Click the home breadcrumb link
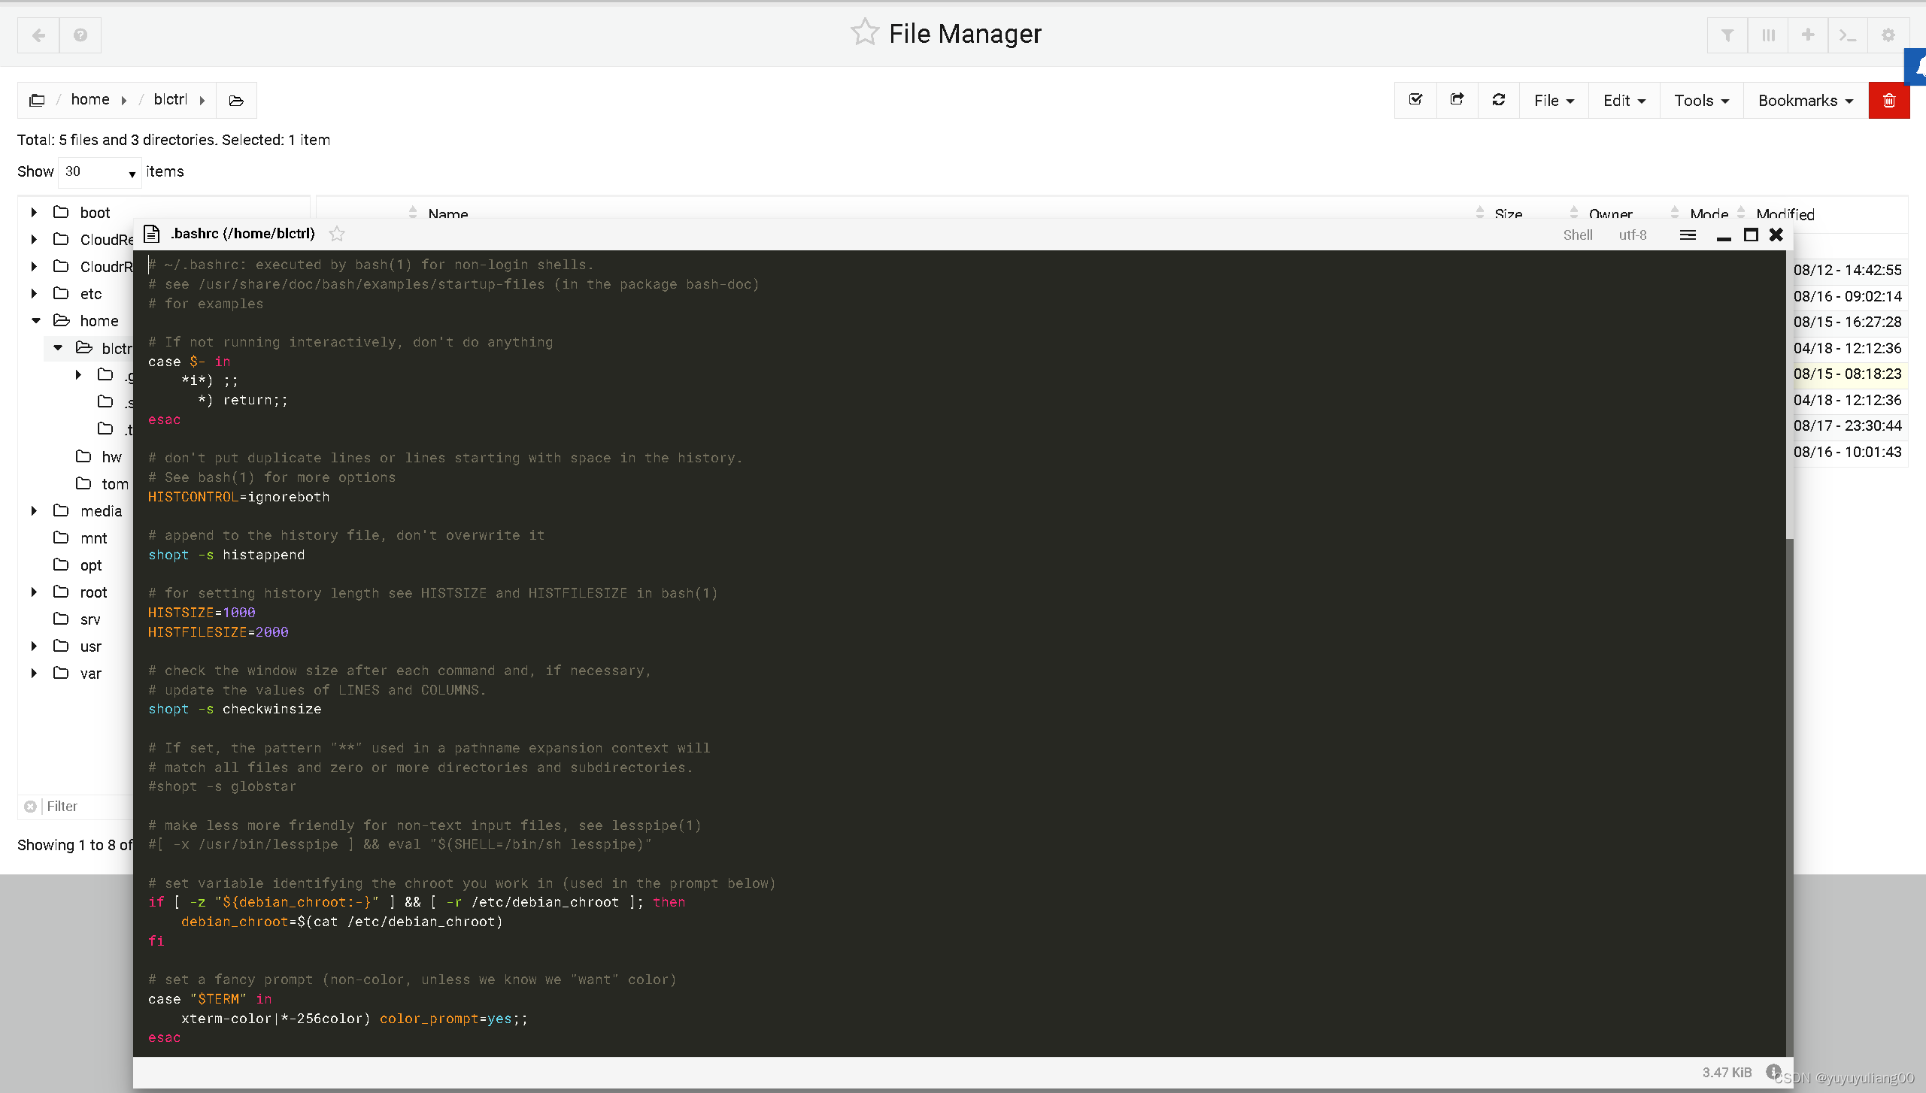The width and height of the screenshot is (1926, 1093). (x=90, y=100)
